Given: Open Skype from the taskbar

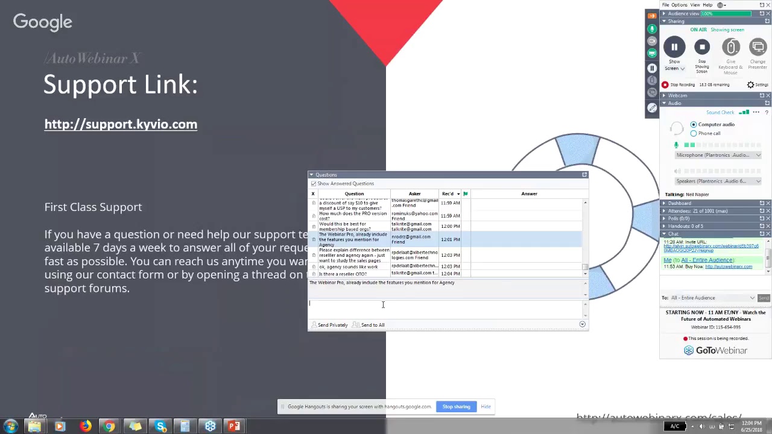Looking at the screenshot, I should pyautogui.click(x=160, y=427).
